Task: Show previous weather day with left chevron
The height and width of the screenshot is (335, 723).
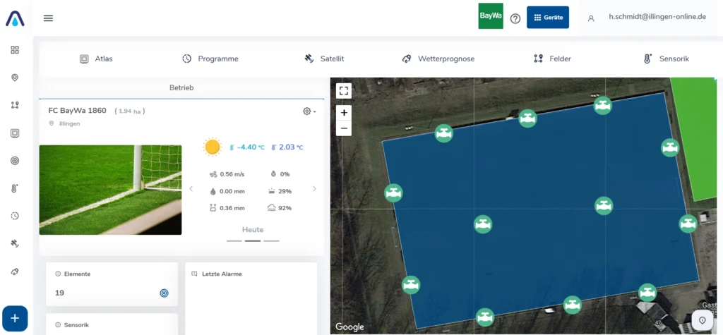Action: 191,189
